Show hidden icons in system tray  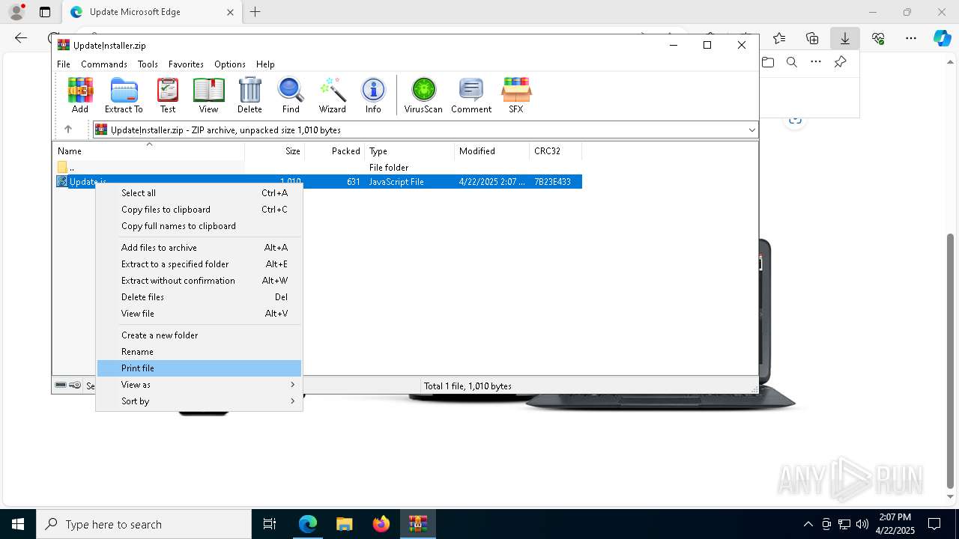[808, 524]
